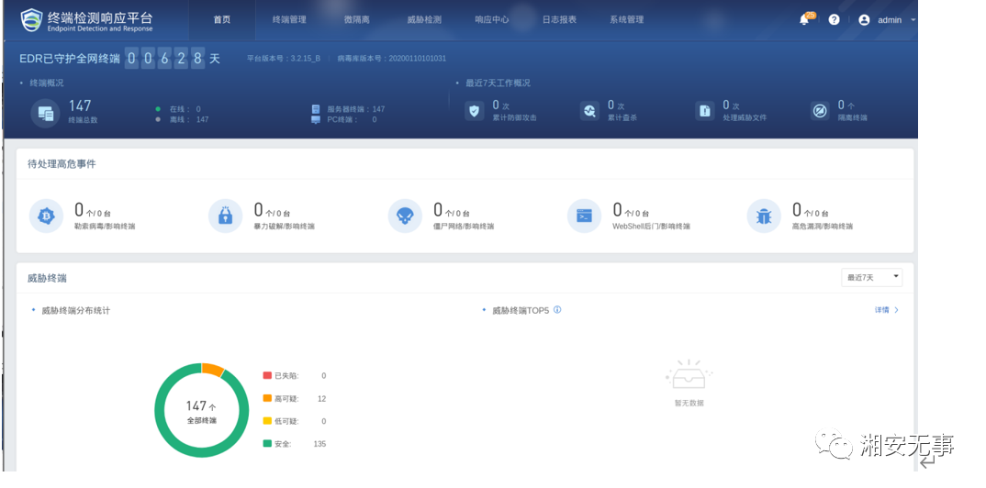Click the WebShell backdoor terminal icon

pyautogui.click(x=584, y=216)
